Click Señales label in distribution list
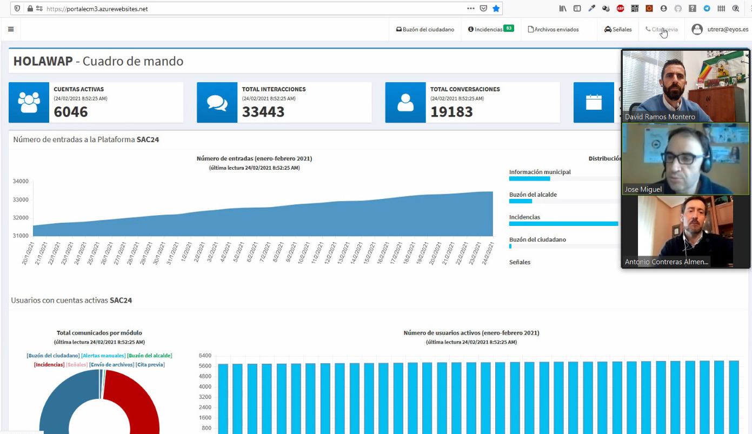Screen dimensions: 752x434 520,262
